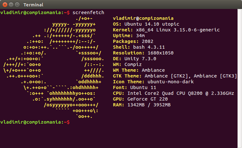Click the 'GTK Theme' line

[x=175, y=76]
